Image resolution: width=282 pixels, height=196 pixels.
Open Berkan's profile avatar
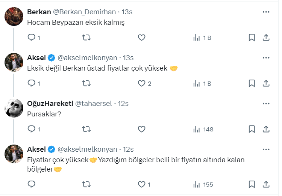14,17
